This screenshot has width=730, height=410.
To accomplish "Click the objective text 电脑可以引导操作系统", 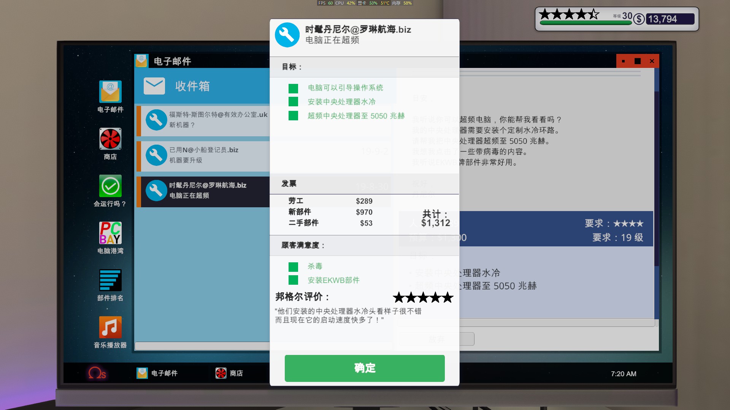I will click(345, 88).
